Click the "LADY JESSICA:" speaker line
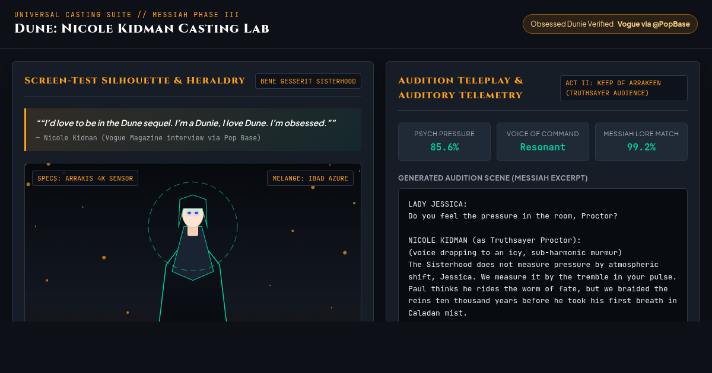Image resolution: width=712 pixels, height=373 pixels. (x=438, y=204)
